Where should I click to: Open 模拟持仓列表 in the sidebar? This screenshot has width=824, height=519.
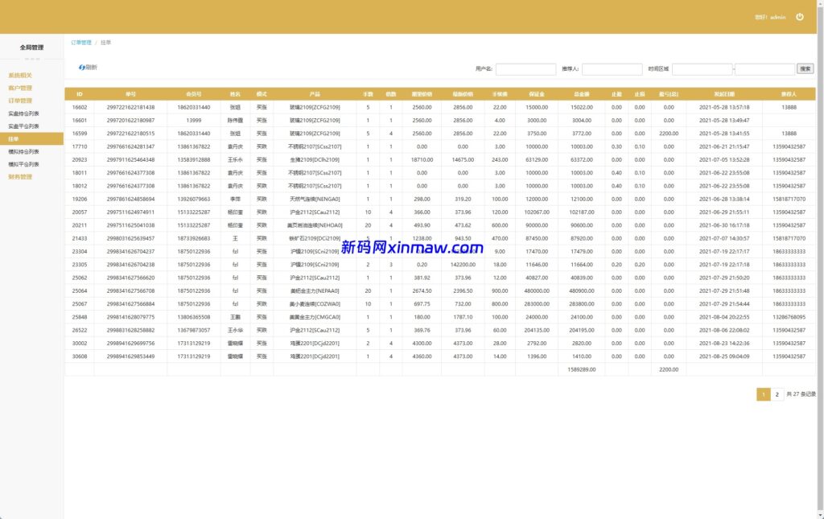point(23,151)
